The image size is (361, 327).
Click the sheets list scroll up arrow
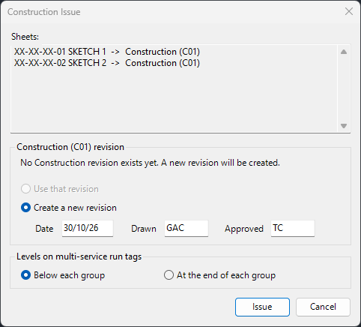tap(344, 52)
